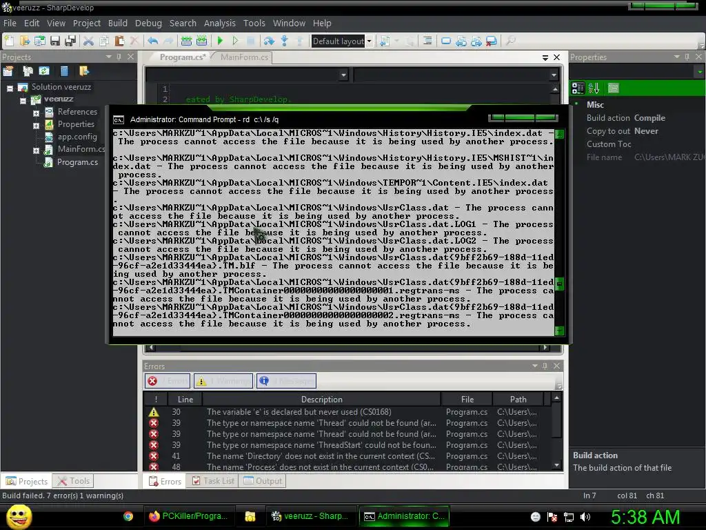Screen dimensions: 706x530
Task: Click the Copy icon in toolbar
Action: [104, 41]
